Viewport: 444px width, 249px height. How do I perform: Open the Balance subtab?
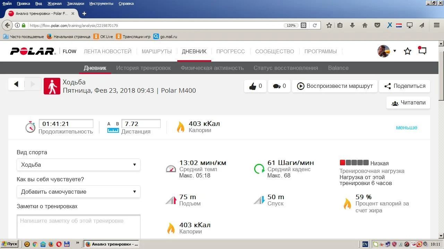339,68
